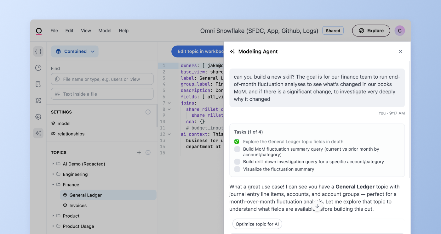The width and height of the screenshot is (441, 234).
Task: Click the 'coa: {}' code line
Action: click(x=195, y=122)
